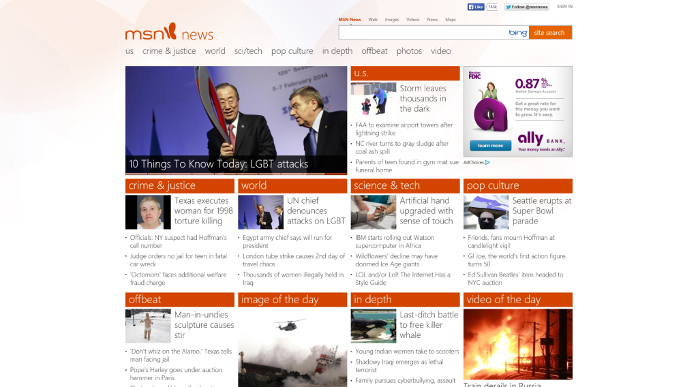
Task: Go to the sci/tech section
Action: click(248, 51)
